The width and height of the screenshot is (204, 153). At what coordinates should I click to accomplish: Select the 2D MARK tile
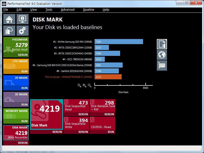pyautogui.click(x=16, y=80)
